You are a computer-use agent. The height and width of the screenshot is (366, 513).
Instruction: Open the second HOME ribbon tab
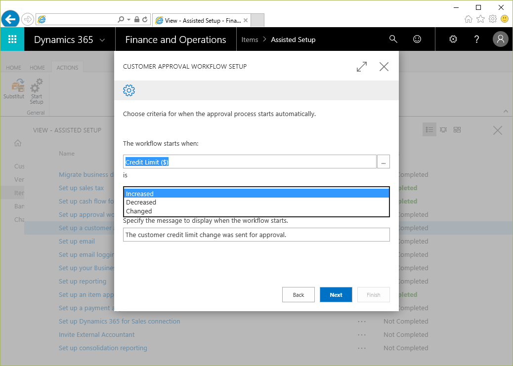point(37,68)
